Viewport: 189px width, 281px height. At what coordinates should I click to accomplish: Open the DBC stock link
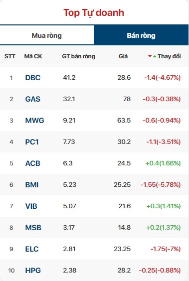[x=33, y=78]
